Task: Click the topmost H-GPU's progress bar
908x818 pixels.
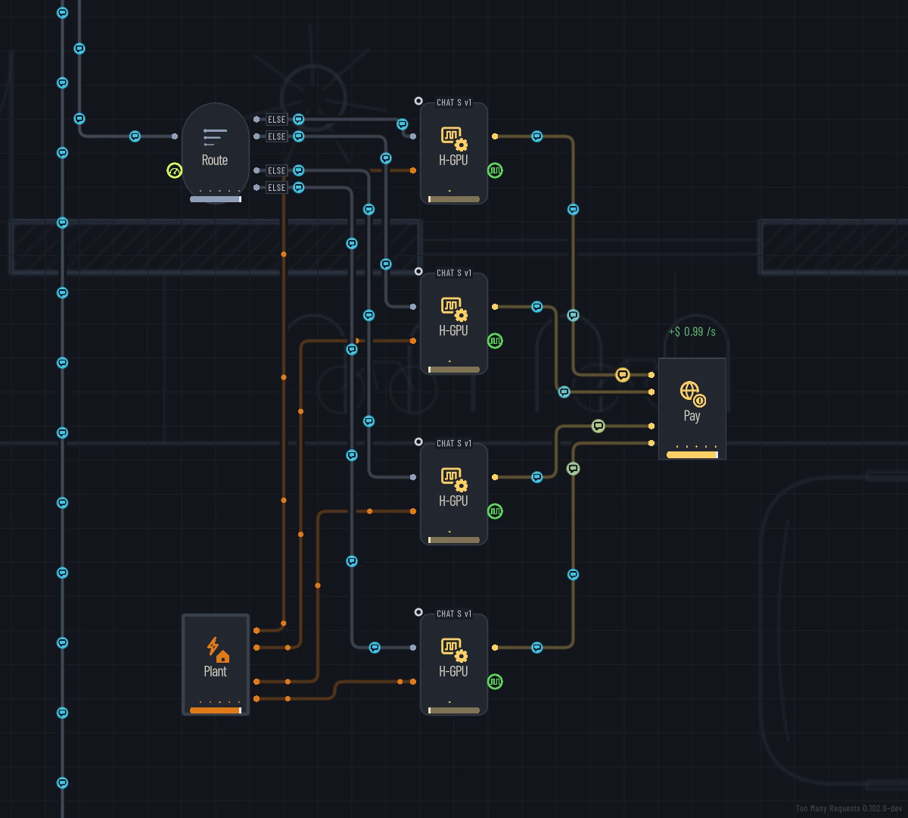Action: coord(454,199)
